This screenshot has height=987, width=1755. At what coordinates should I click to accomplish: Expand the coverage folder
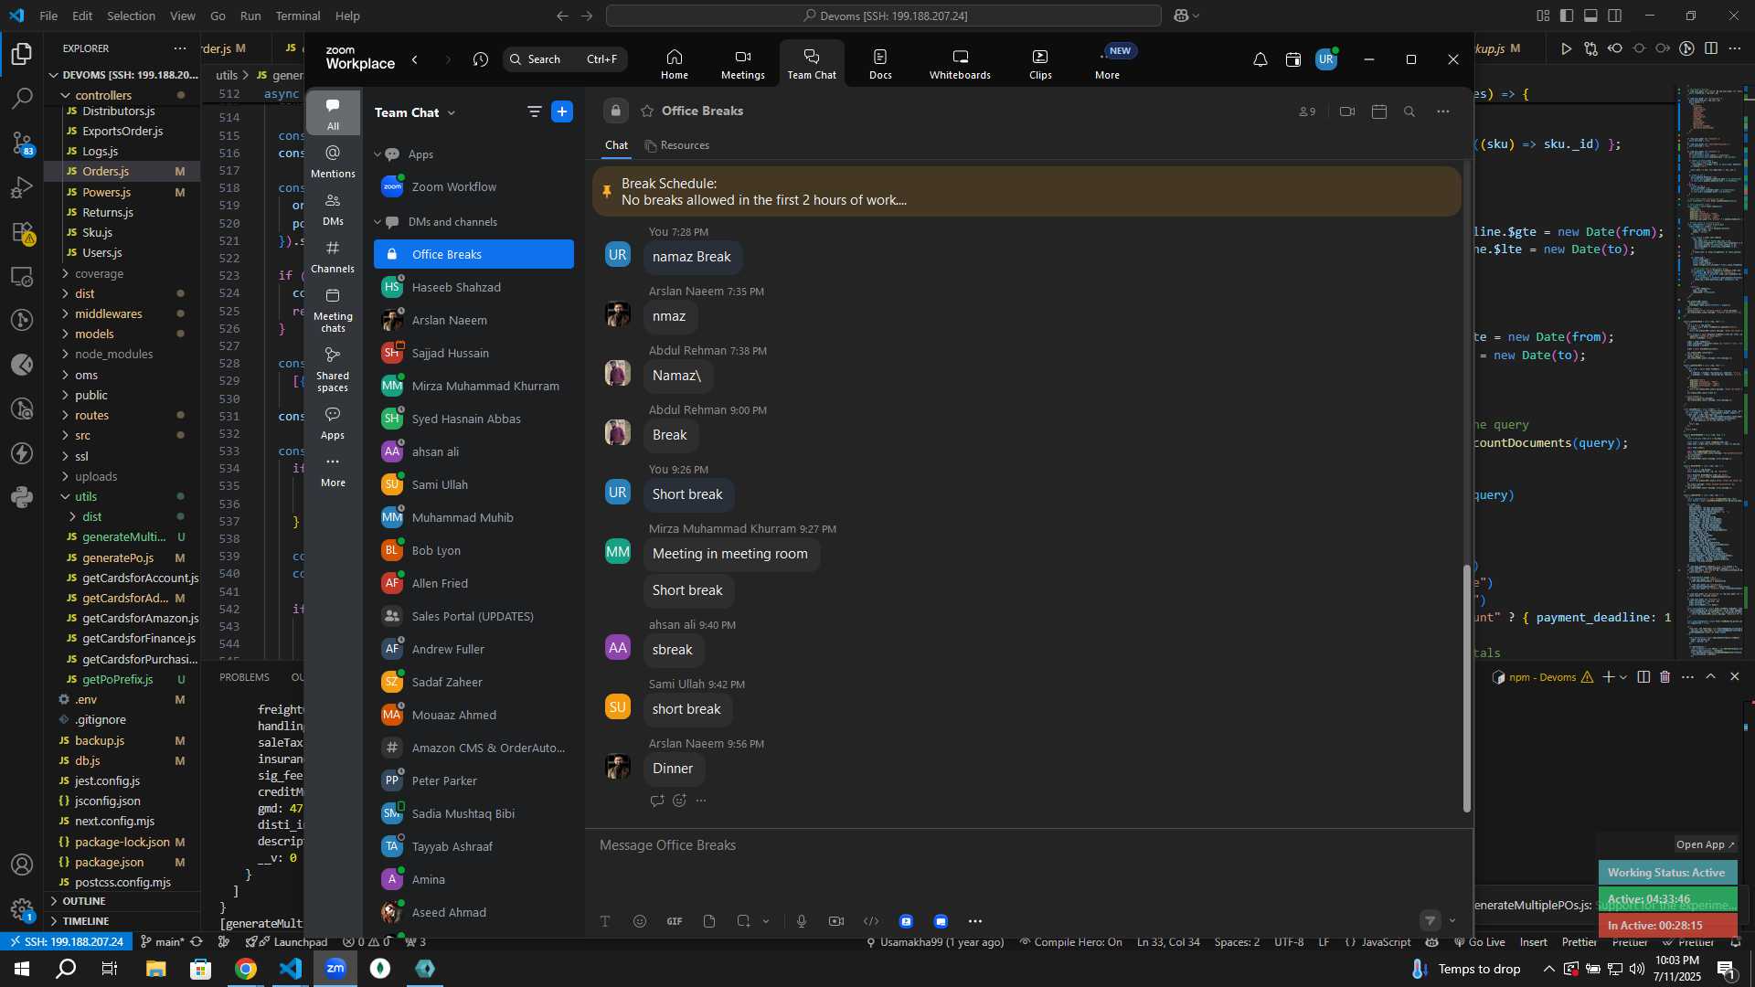pyautogui.click(x=99, y=273)
